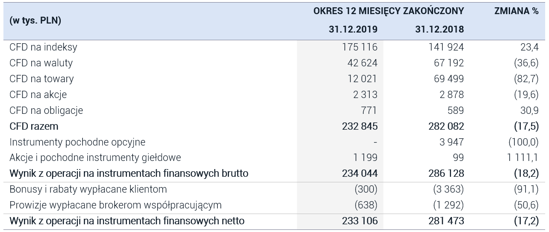Select the 1 111,1 change value
549x232 pixels.
(523, 158)
